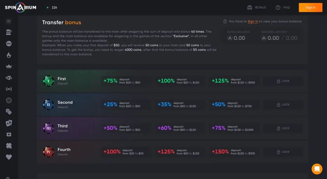The image size is (327, 179).
Task: Open the slot machine games icon
Action: click(9, 32)
